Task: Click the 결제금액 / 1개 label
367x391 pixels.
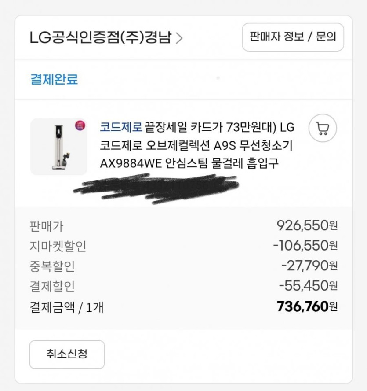Action: pos(66,307)
